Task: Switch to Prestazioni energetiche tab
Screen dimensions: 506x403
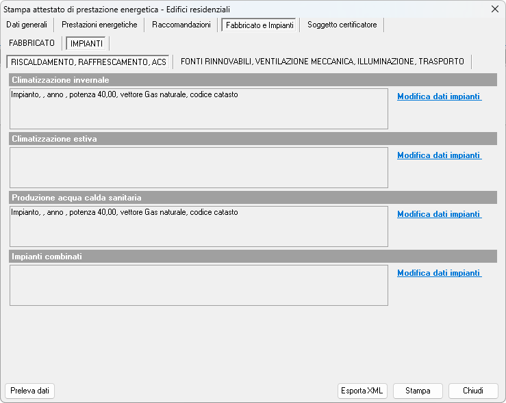Action: pyautogui.click(x=99, y=25)
